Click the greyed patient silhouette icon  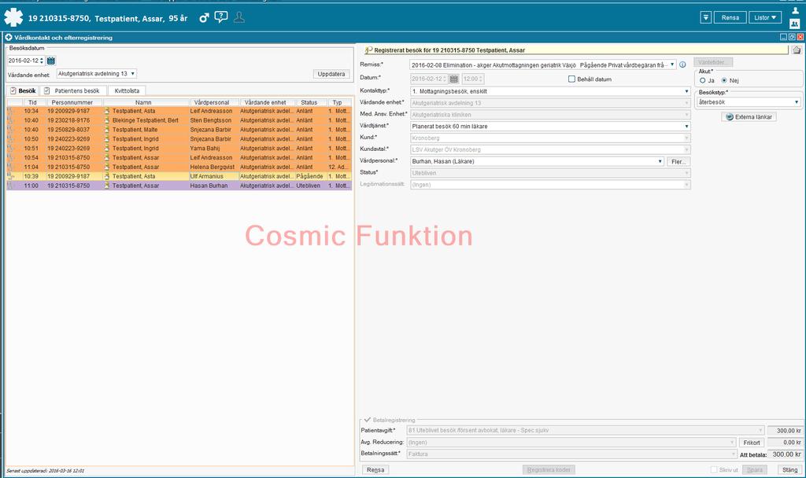(x=239, y=17)
